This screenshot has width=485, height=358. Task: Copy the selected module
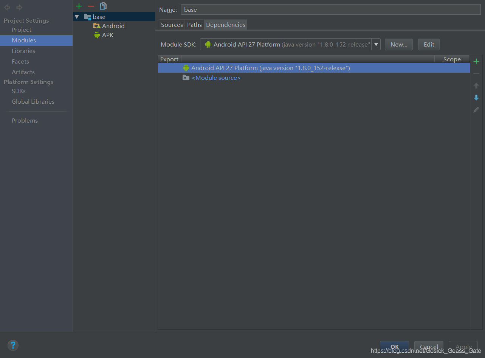tap(103, 6)
